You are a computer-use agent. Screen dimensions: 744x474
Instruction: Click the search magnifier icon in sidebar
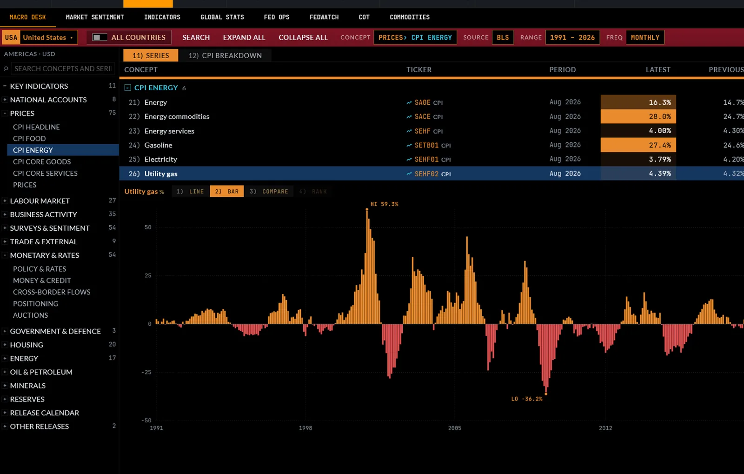6,69
